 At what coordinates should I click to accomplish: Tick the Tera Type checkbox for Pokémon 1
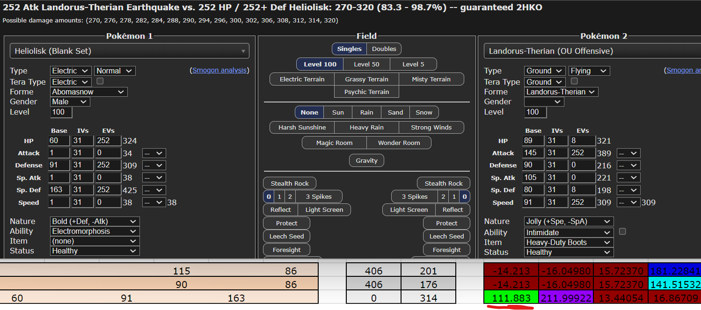click(100, 81)
